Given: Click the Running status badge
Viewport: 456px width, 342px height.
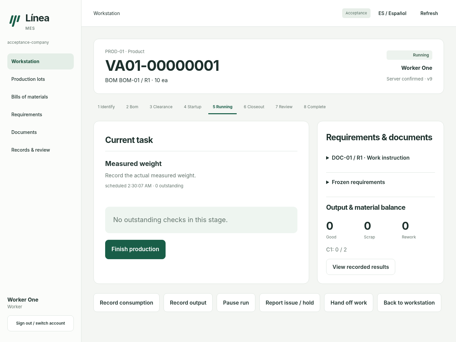Looking at the screenshot, I should [x=409, y=55].
